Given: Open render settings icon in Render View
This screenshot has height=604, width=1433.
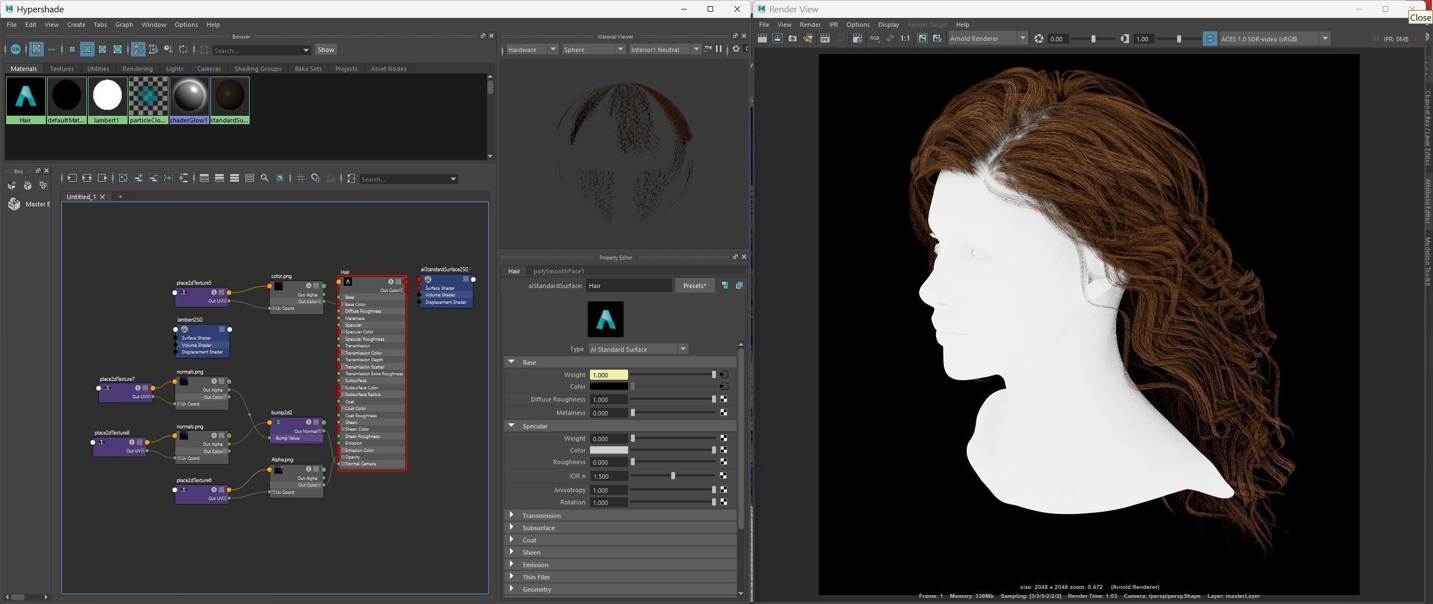Looking at the screenshot, I should click(x=858, y=39).
